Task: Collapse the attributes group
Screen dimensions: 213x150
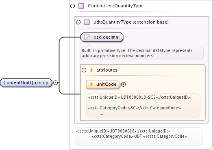Action: click(84, 70)
